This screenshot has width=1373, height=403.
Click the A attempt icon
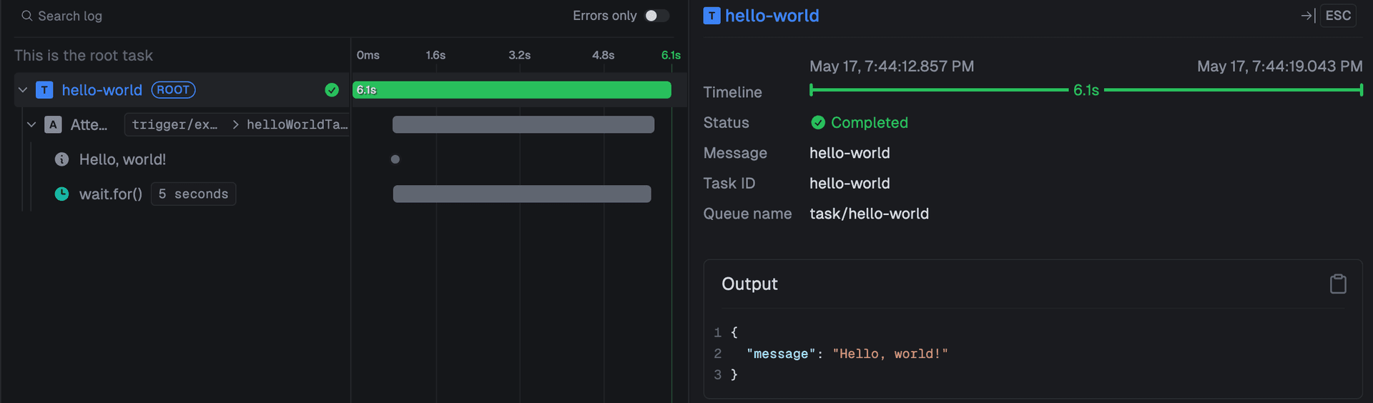53,124
